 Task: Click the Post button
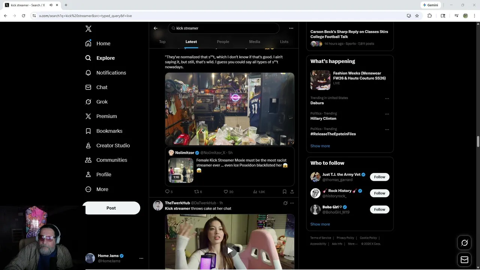coord(111,208)
